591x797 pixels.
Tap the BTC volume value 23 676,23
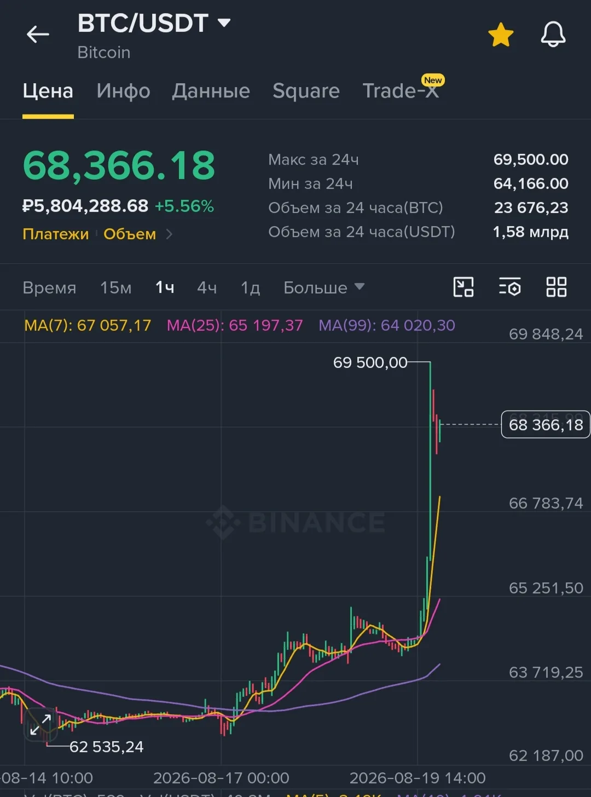pyautogui.click(x=531, y=208)
